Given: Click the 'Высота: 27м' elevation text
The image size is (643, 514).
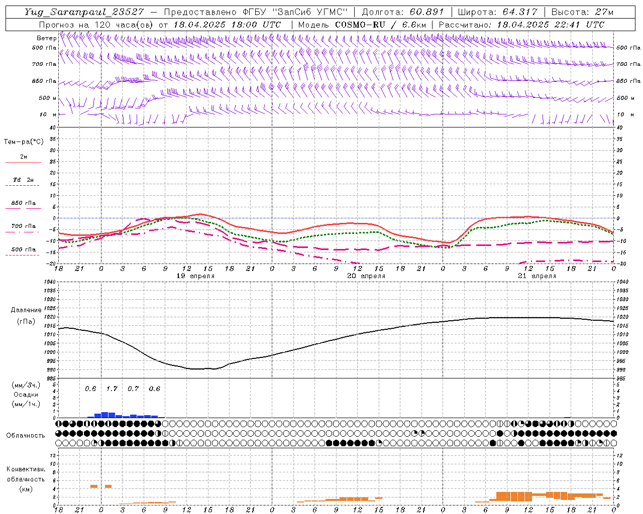Looking at the screenshot, I should coord(582,12).
